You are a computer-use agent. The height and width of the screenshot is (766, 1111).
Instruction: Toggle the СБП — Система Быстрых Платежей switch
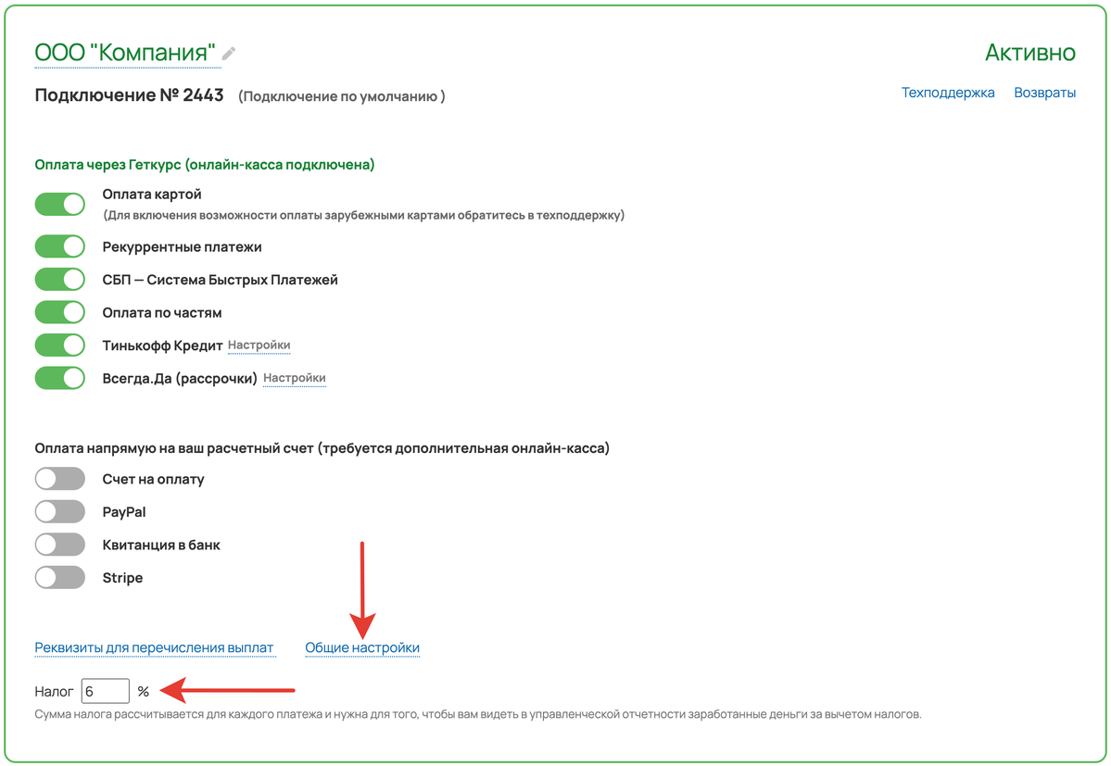click(60, 280)
